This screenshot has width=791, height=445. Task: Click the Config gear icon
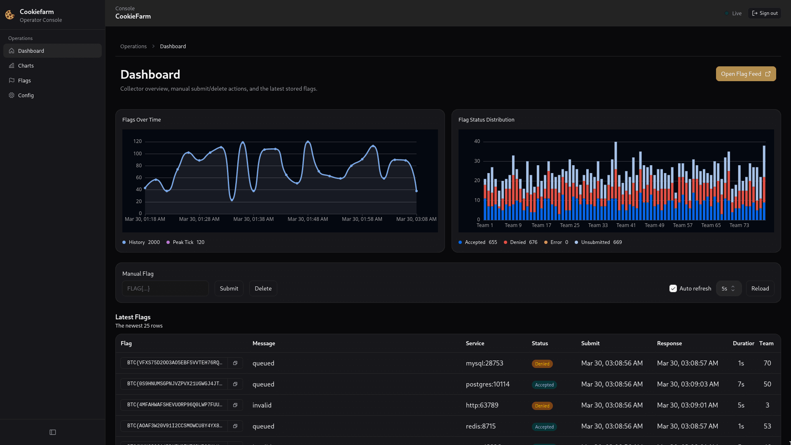12,95
